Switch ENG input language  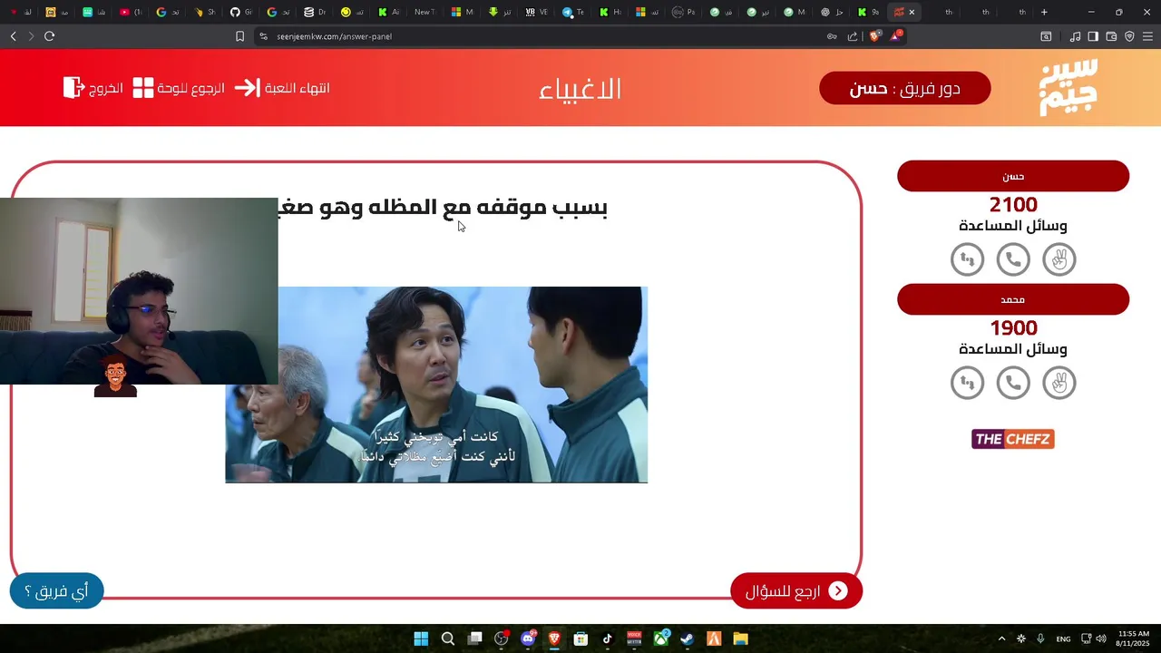click(x=1063, y=638)
